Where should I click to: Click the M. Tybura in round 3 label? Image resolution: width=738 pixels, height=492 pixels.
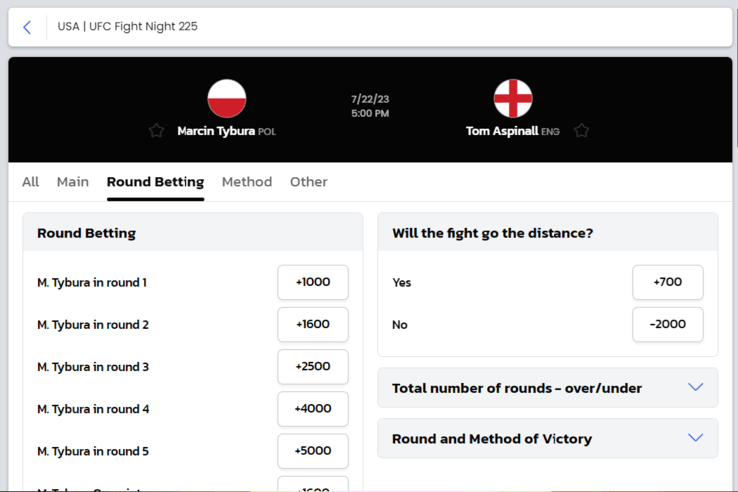(x=93, y=367)
